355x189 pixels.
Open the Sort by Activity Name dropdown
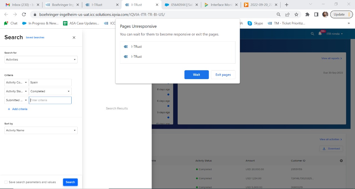[x=41, y=130]
